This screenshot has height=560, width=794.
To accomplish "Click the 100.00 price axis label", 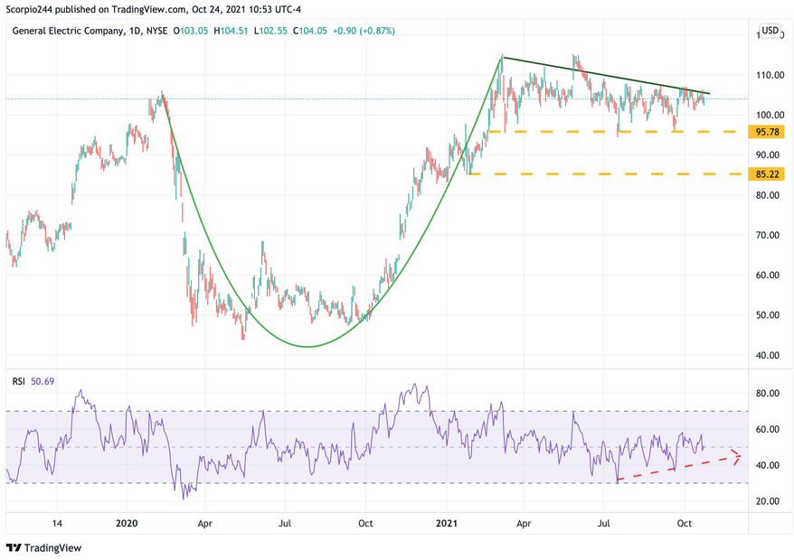I will (x=770, y=115).
